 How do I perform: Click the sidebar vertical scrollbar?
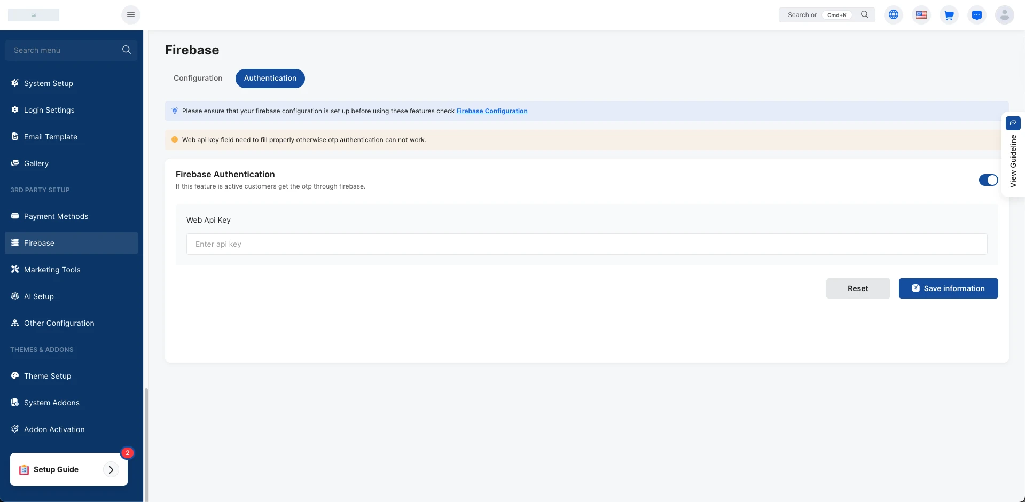click(146, 443)
